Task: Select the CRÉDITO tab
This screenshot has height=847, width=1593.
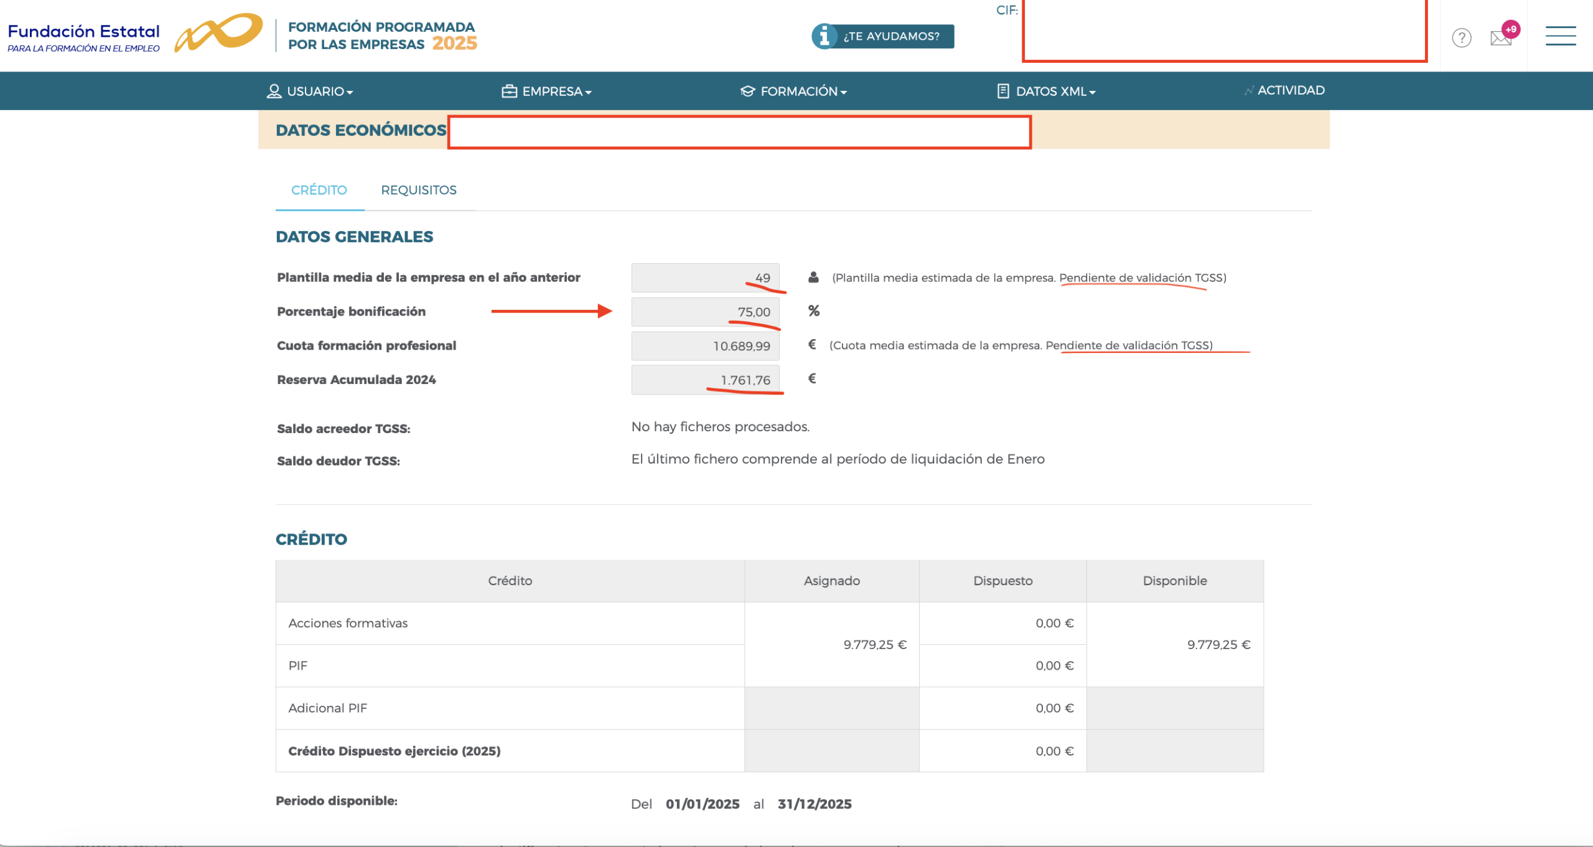Action: pos(319,190)
